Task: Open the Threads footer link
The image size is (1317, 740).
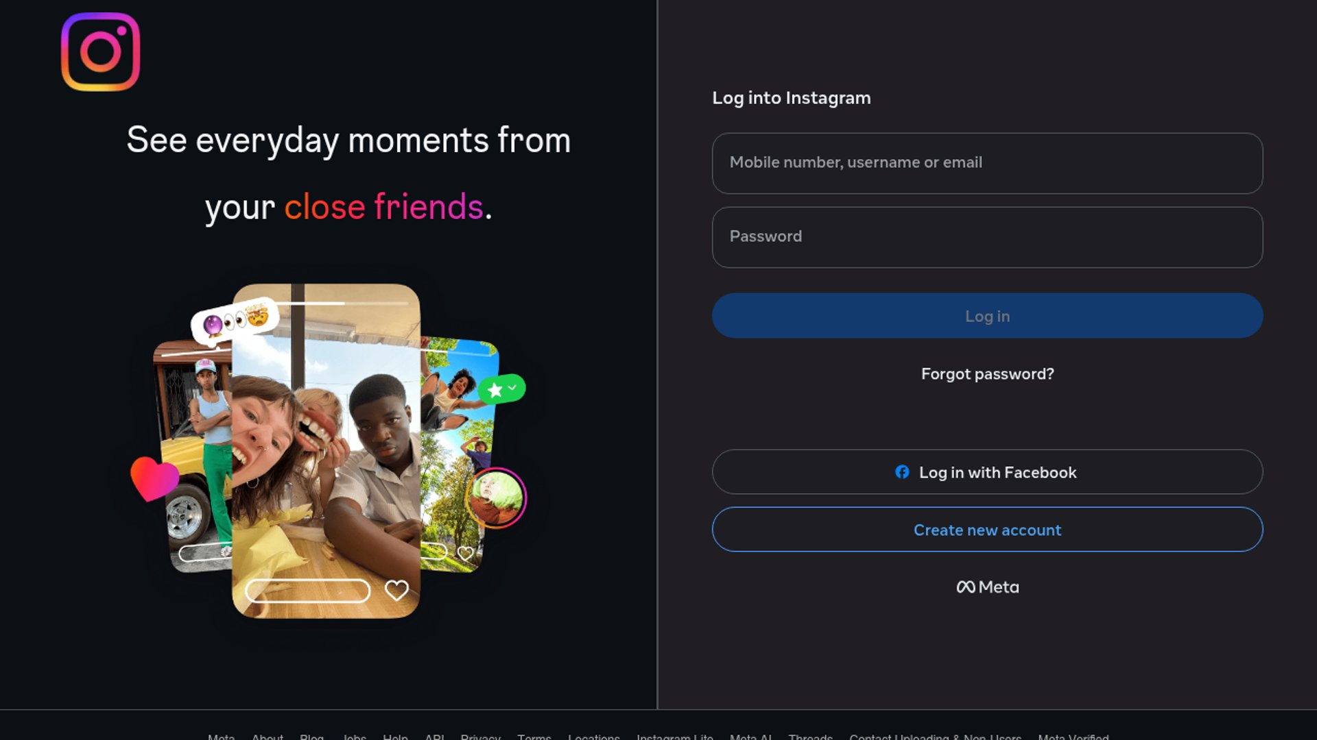Action: pyautogui.click(x=810, y=737)
